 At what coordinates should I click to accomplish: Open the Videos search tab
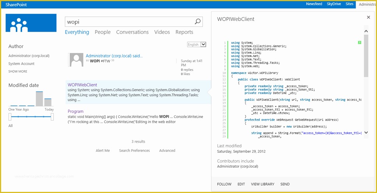point(162,32)
